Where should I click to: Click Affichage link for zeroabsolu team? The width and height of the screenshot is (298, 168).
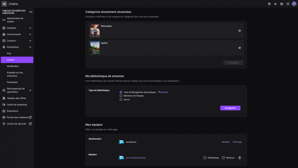point(237,142)
